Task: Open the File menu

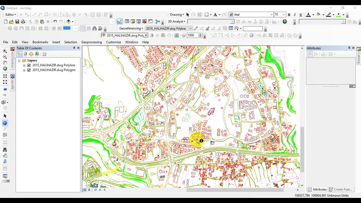Action: point(6,42)
